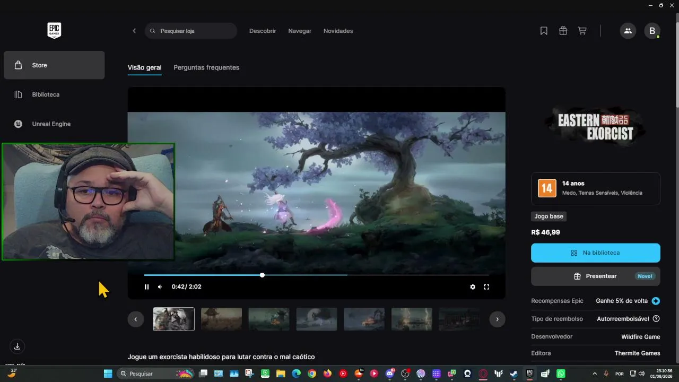Open the refund type help icon
The height and width of the screenshot is (382, 679).
pos(656,319)
